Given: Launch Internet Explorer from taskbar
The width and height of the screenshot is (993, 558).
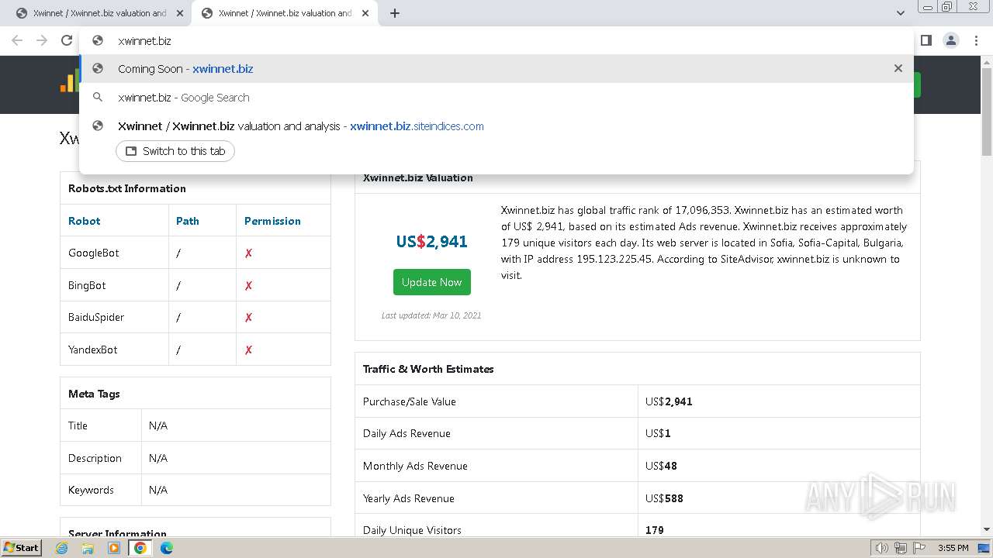Looking at the screenshot, I should (x=61, y=548).
